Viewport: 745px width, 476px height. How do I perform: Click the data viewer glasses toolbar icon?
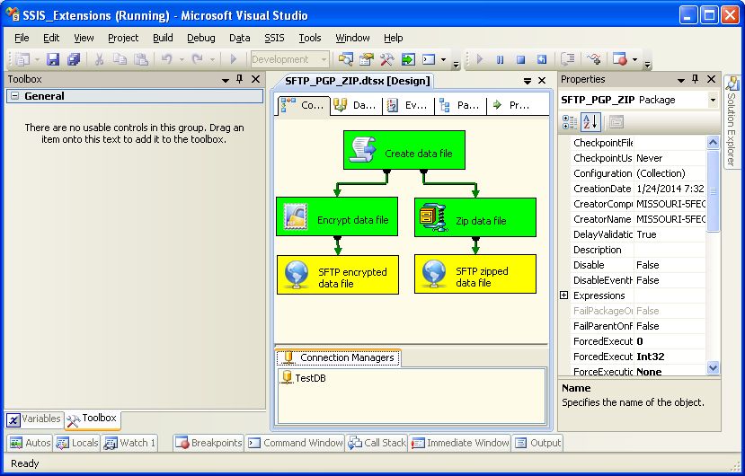(593, 59)
